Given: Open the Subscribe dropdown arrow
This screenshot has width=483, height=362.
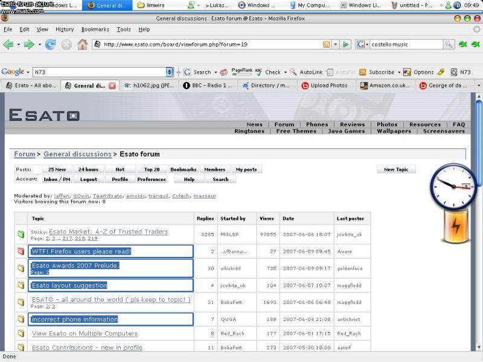Looking at the screenshot, I should pos(399,72).
